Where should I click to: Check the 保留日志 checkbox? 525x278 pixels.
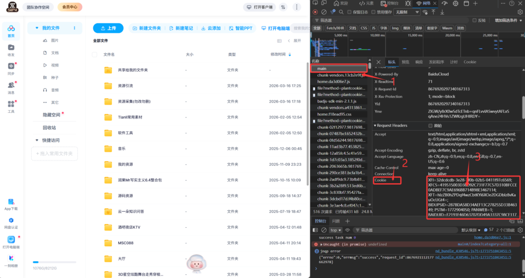tap(349, 12)
